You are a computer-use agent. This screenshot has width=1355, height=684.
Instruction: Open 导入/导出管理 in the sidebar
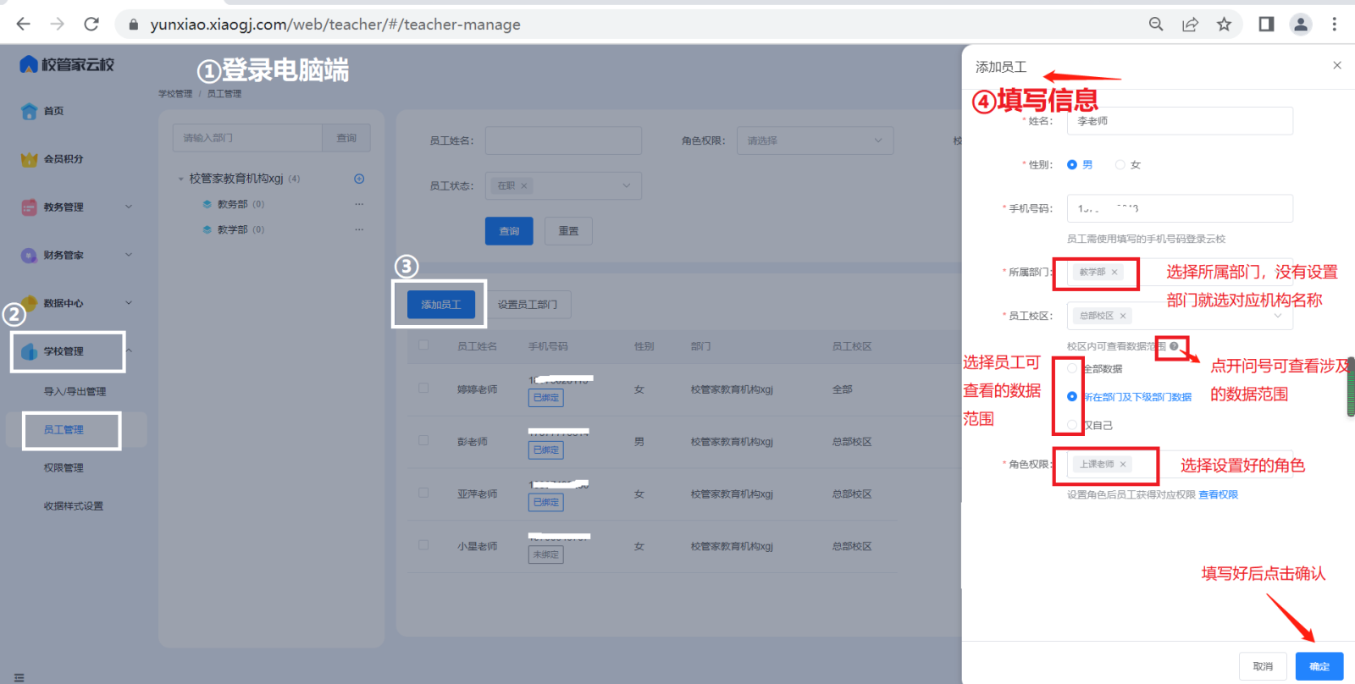75,391
